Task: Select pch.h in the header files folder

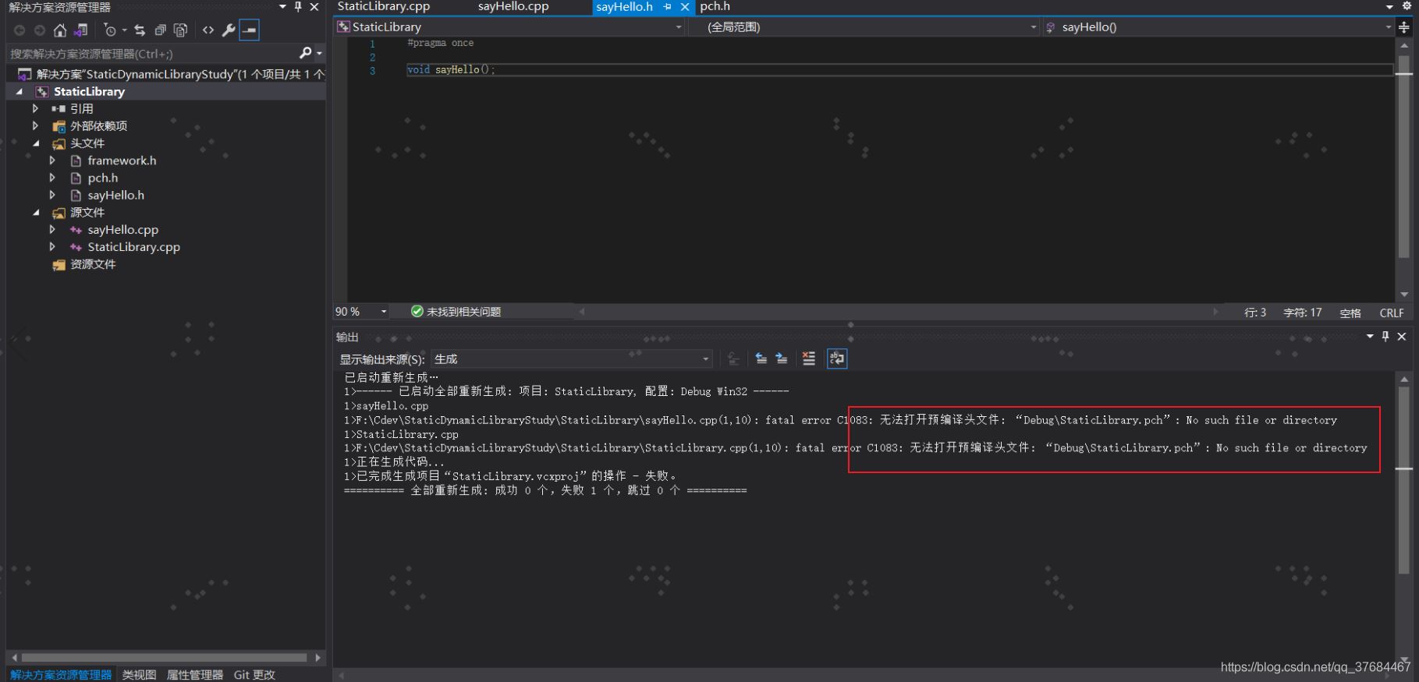Action: (102, 178)
